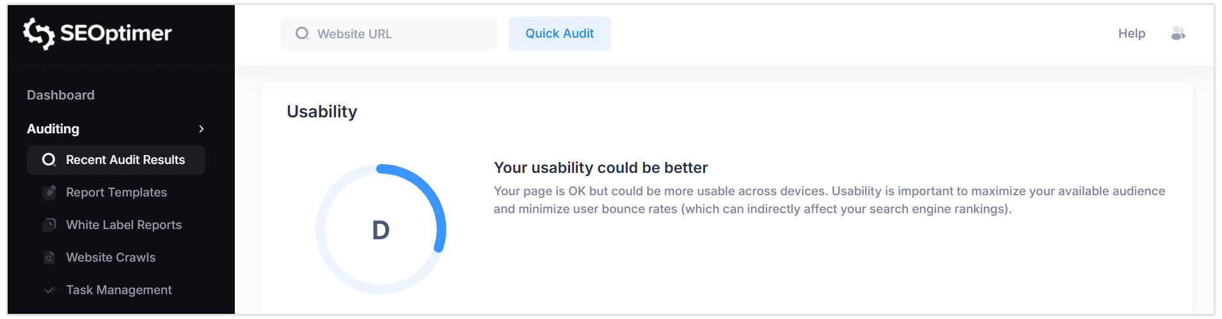Viewport: 1222px width, 319px height.
Task: Click the Recent Audit Results magnifier icon
Action: [49, 159]
